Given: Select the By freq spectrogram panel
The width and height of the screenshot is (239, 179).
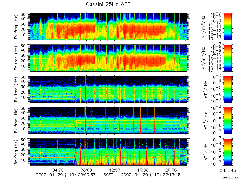Looking at the screenshot, I should coord(108,121).
